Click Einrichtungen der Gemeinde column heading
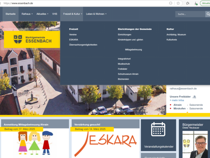Image resolution: width=210 pixels, height=158 pixels. click(x=135, y=29)
